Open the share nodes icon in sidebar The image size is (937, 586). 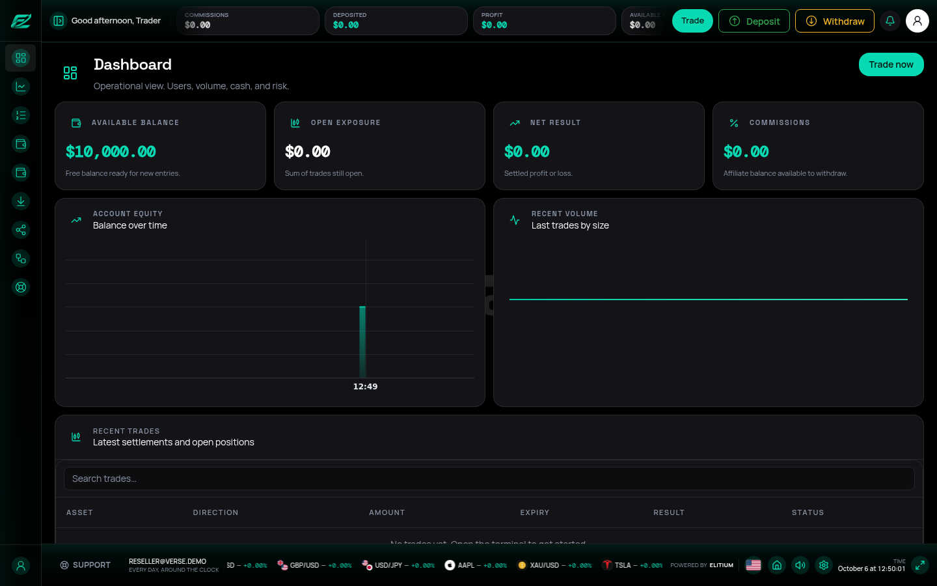(21, 230)
